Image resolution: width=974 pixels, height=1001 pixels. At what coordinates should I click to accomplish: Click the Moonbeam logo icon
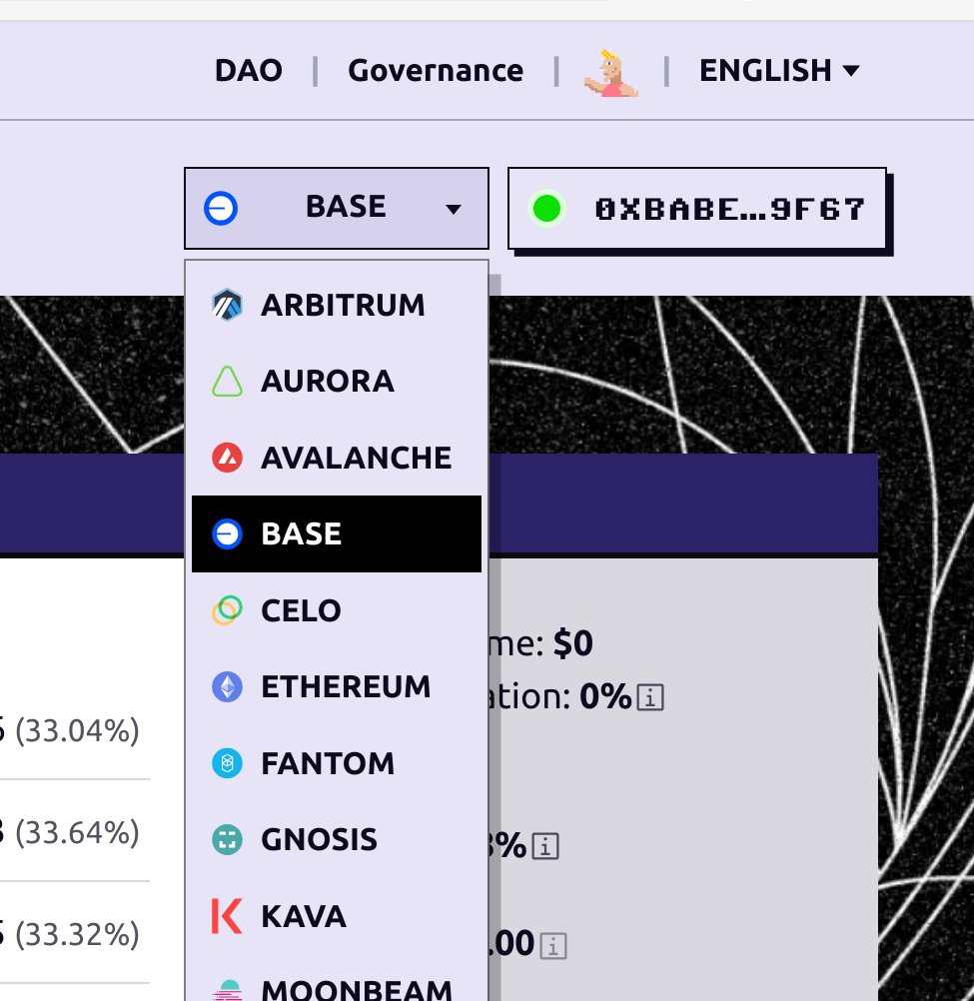pyautogui.click(x=227, y=989)
